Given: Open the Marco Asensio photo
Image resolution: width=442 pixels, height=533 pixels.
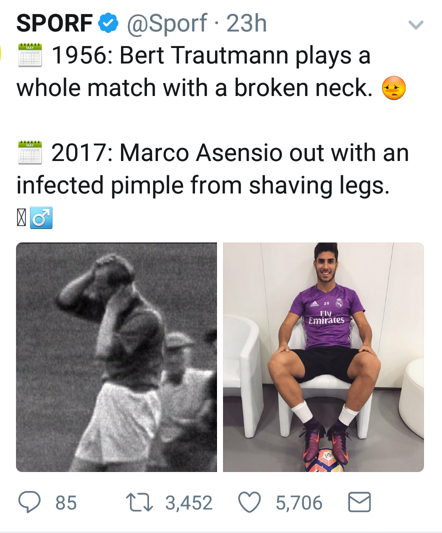Looking at the screenshot, I should [323, 357].
